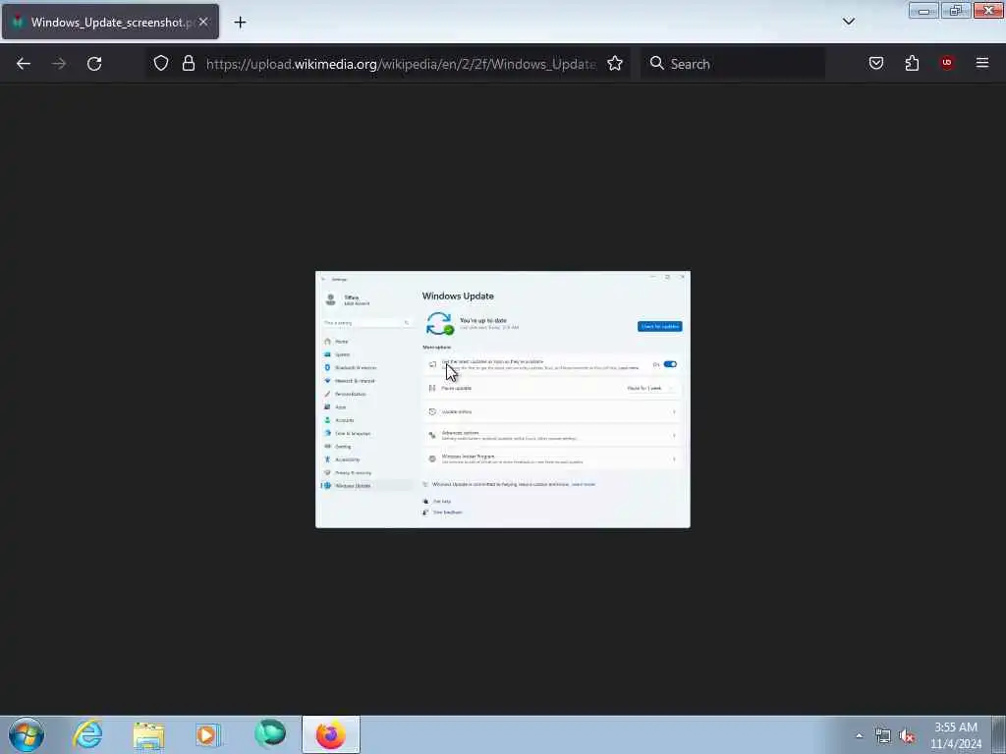Switch to Firefox taskbar button
This screenshot has height=754, width=1006.
tap(331, 734)
